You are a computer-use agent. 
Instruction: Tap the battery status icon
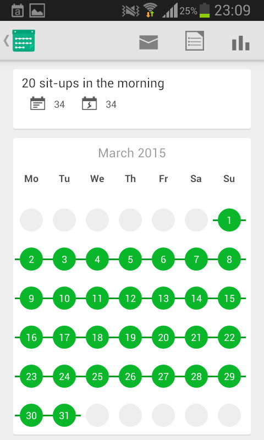point(205,10)
